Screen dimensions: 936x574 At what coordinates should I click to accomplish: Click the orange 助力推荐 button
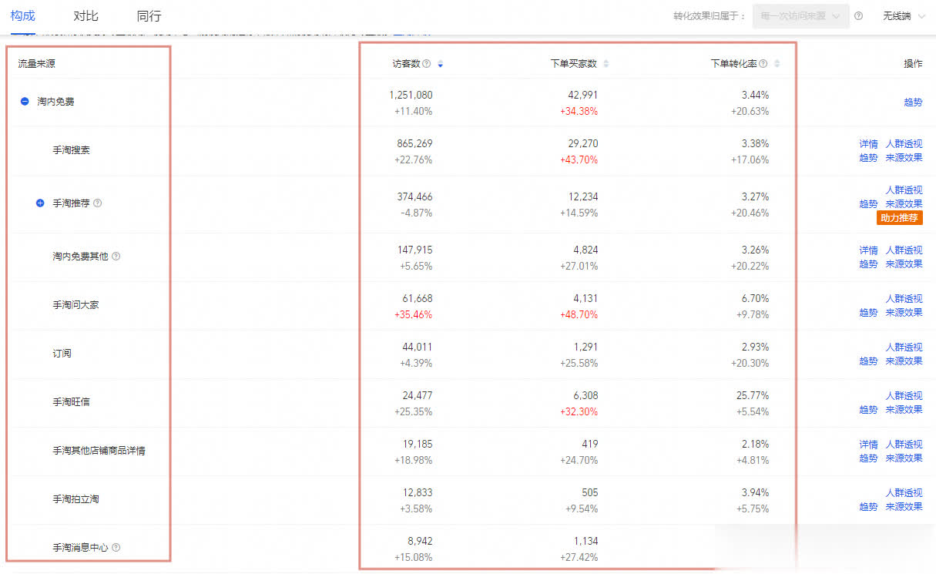[x=899, y=218]
